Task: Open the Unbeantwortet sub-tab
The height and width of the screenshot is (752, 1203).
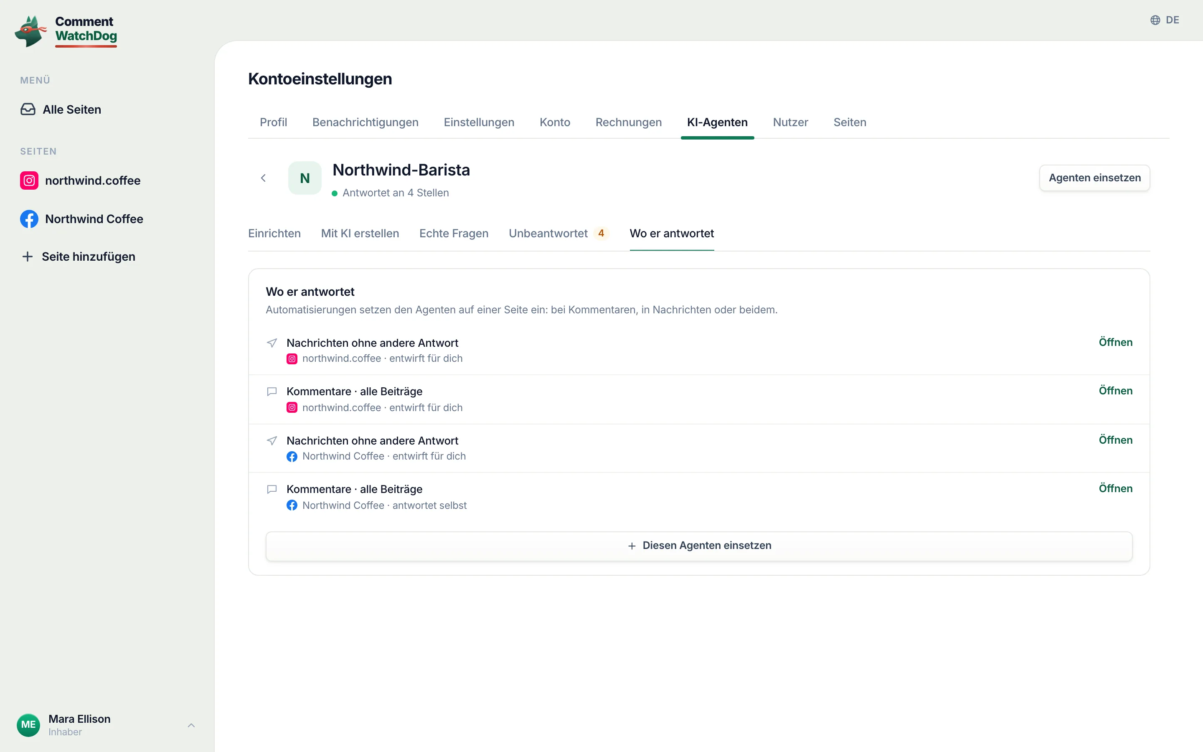Action: pyautogui.click(x=559, y=233)
